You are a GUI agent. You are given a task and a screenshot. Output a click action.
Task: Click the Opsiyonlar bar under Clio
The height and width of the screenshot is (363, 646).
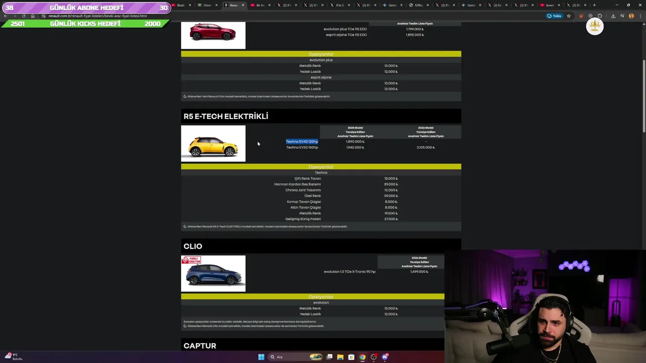(313, 297)
